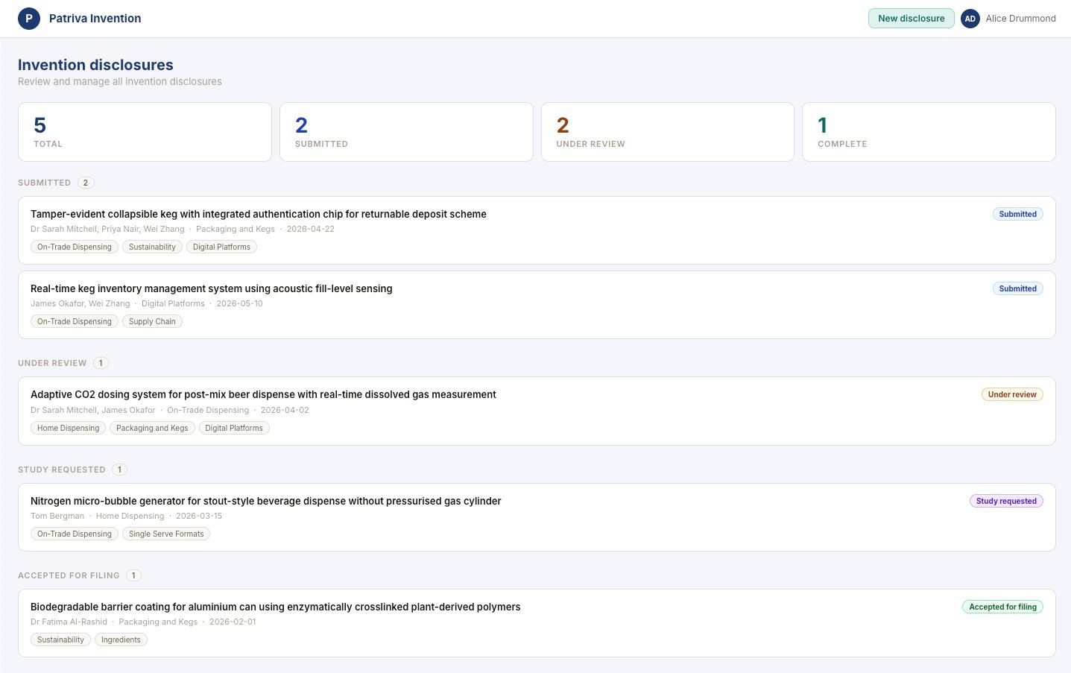The width and height of the screenshot is (1071, 673).
Task: Open the Patriva Invention home link
Action: (95, 19)
